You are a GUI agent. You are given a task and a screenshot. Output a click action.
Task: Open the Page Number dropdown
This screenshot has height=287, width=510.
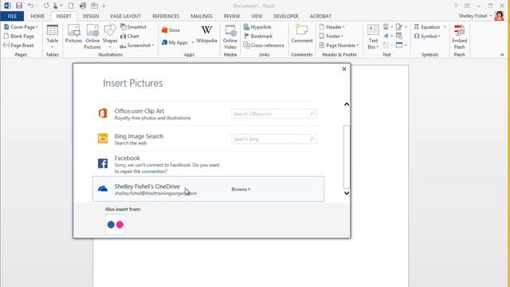point(339,45)
